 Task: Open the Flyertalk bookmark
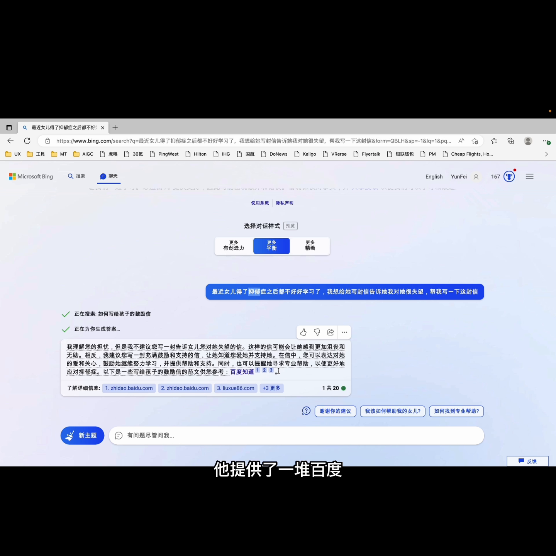(367, 154)
